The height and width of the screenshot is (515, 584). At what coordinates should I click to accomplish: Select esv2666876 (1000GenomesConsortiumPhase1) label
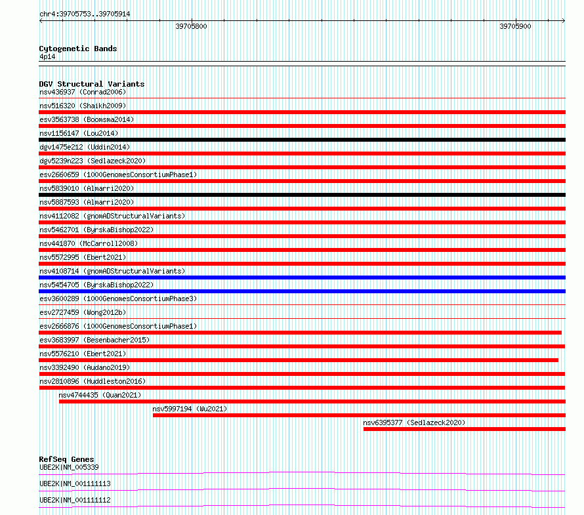tap(118, 326)
